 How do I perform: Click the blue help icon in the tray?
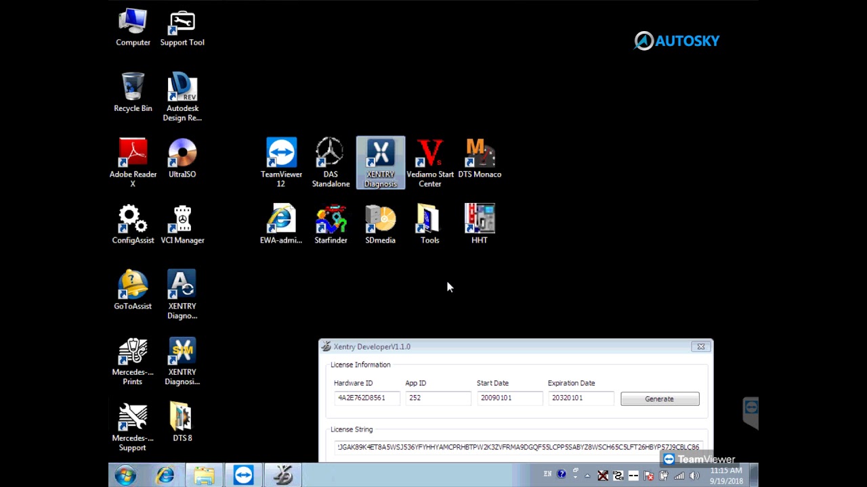562,475
